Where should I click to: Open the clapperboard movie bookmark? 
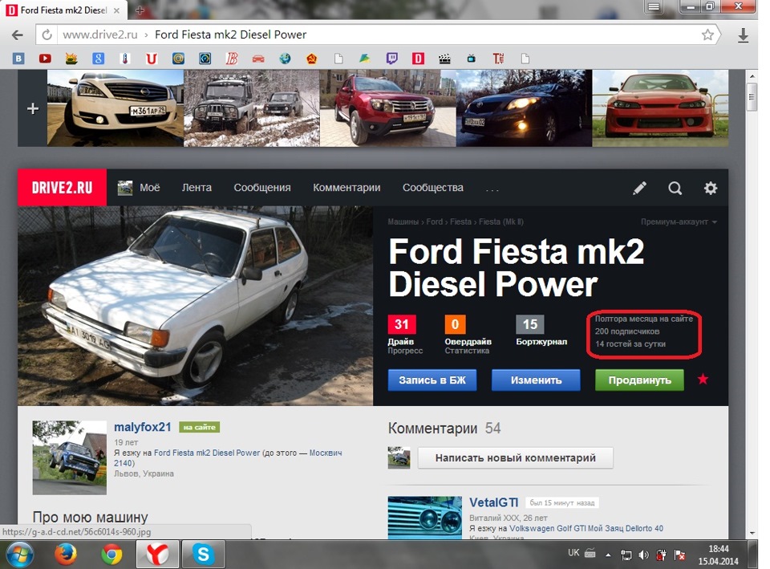(x=444, y=59)
